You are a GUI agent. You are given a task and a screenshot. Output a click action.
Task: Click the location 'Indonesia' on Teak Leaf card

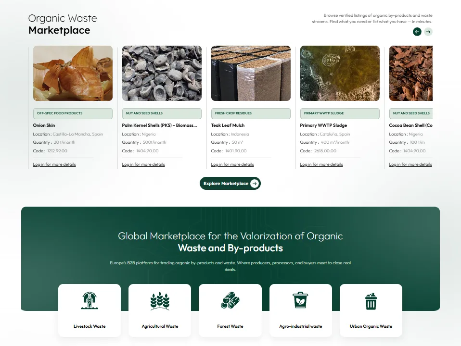click(240, 134)
